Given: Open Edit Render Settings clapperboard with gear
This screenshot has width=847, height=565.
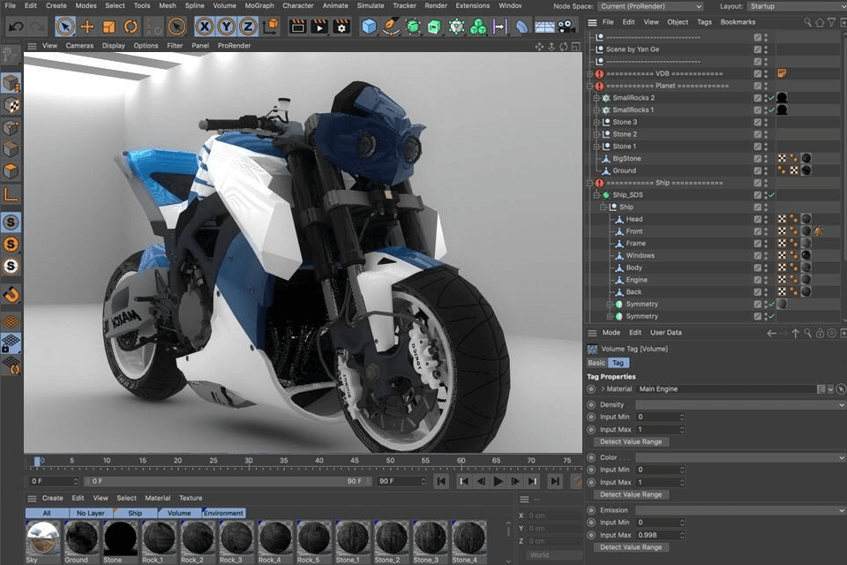Looking at the screenshot, I should (341, 26).
